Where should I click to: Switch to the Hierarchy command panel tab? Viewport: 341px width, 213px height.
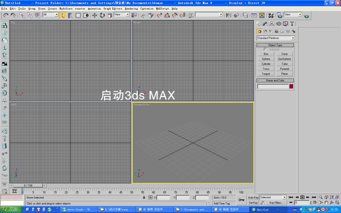click(x=272, y=24)
